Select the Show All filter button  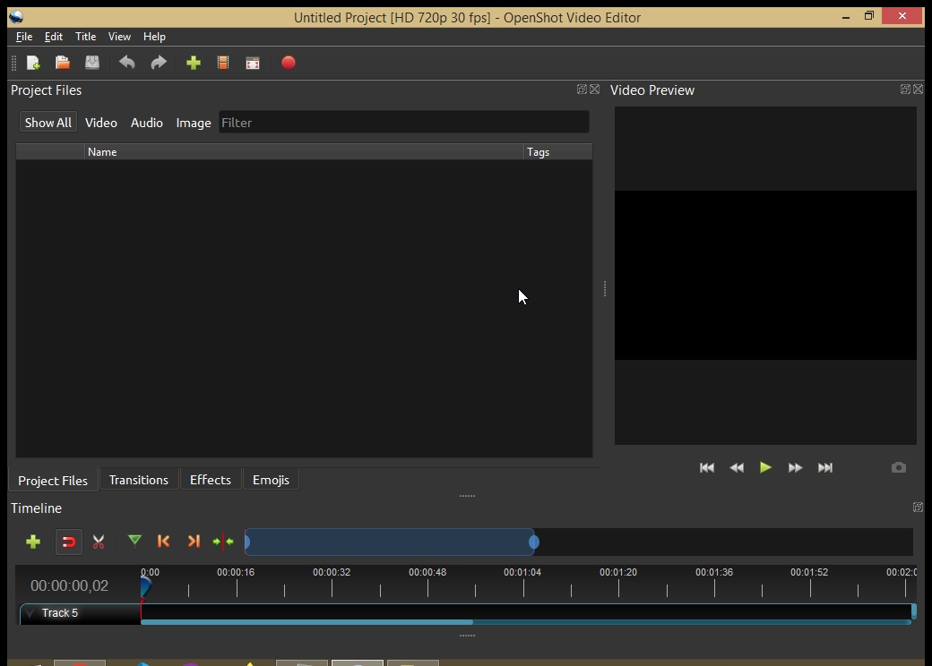48,123
